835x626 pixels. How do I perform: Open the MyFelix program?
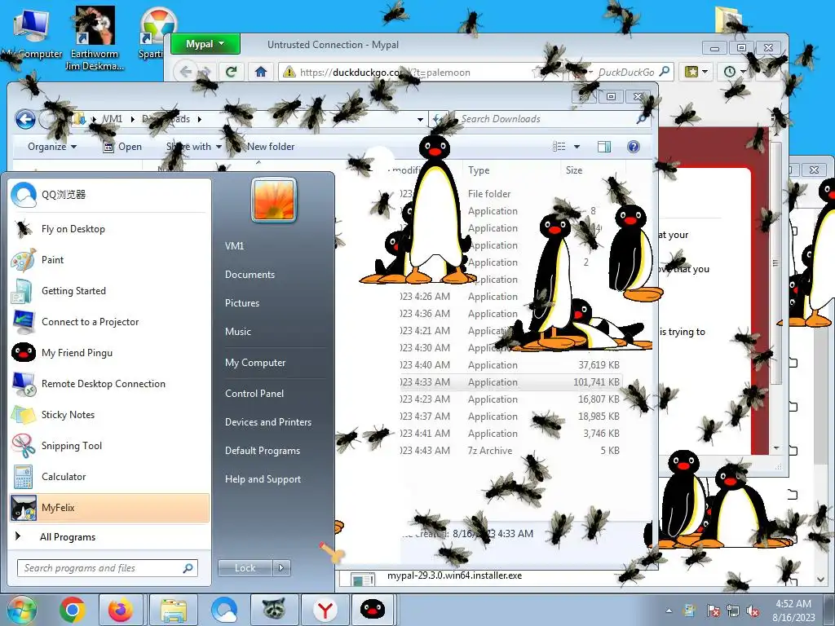point(109,507)
